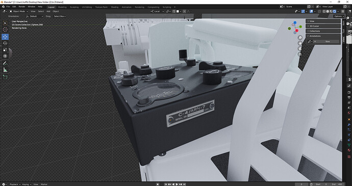Screen dimensions: 352x186
Task: Expand the 3D Cursor panel
Action: [323, 26]
